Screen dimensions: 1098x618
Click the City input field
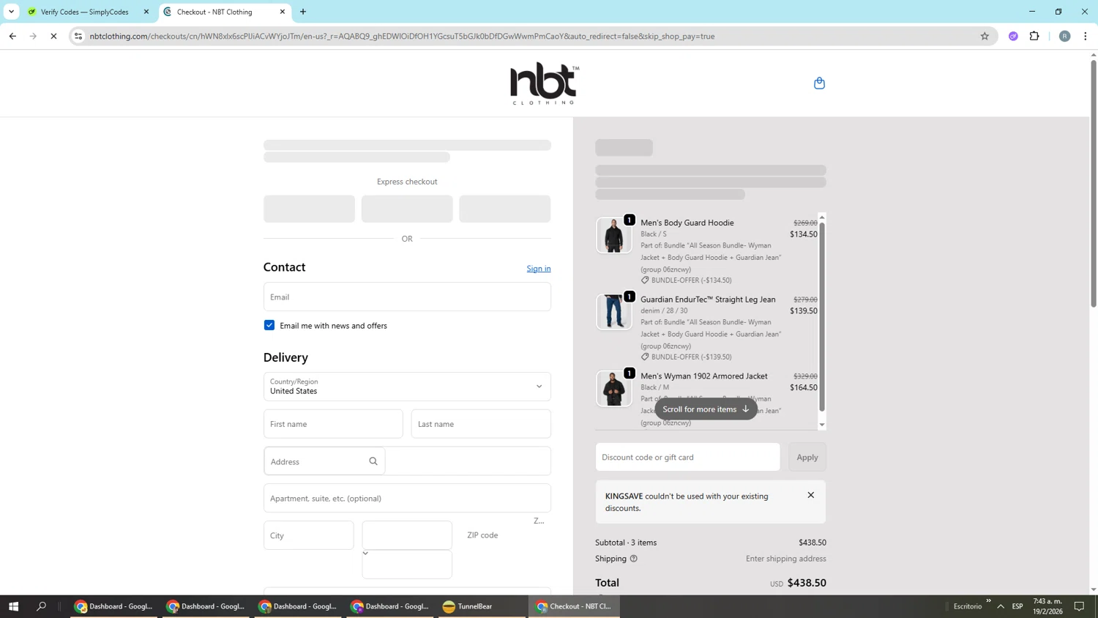(309, 535)
